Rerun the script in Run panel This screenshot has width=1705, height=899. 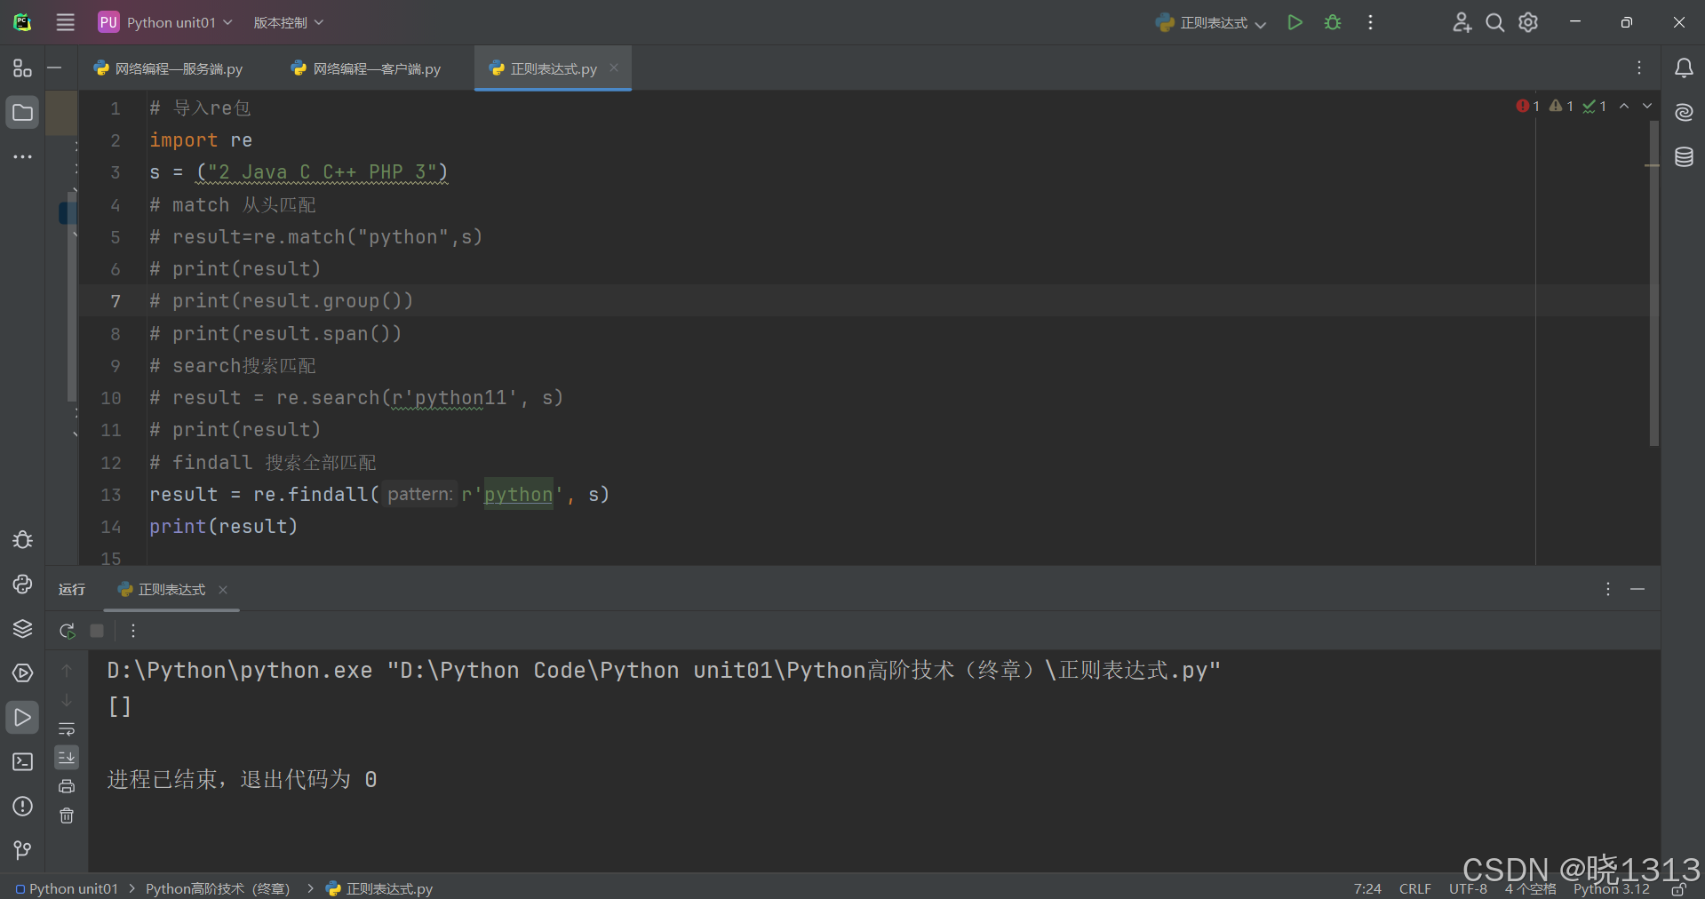(67, 631)
